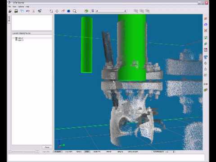Toggle the second status bar mode button

click(x=68, y=152)
